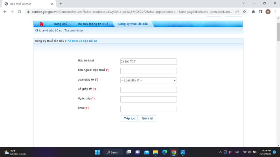Open the weather widget Mostly cloudy

coord(15,152)
